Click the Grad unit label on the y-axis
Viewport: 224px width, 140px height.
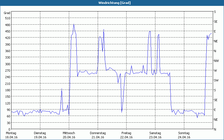[7, 13]
